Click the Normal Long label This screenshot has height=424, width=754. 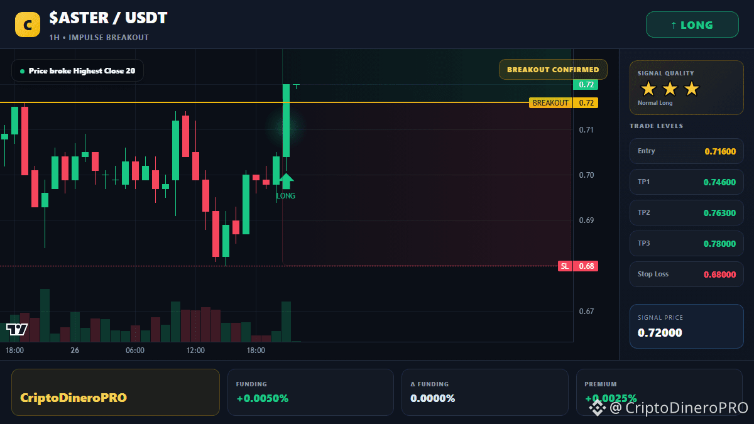pyautogui.click(x=655, y=103)
